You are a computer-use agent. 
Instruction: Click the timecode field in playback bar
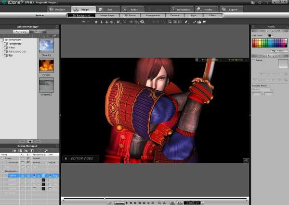click(192, 203)
